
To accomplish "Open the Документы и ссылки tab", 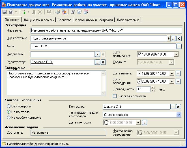I will [39, 20].
